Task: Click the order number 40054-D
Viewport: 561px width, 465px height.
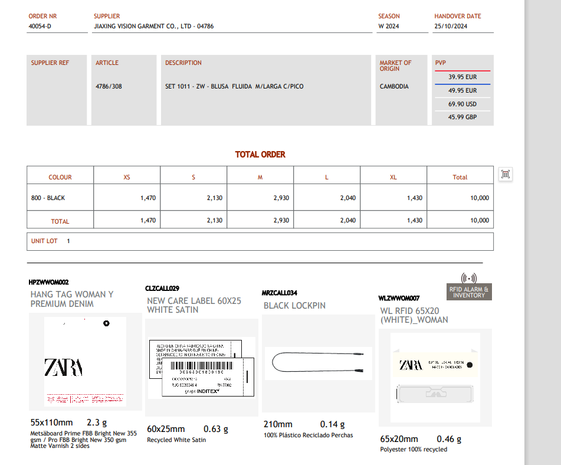Action: 40,27
